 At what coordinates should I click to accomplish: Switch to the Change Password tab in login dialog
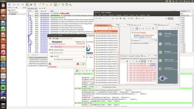click(66, 38)
